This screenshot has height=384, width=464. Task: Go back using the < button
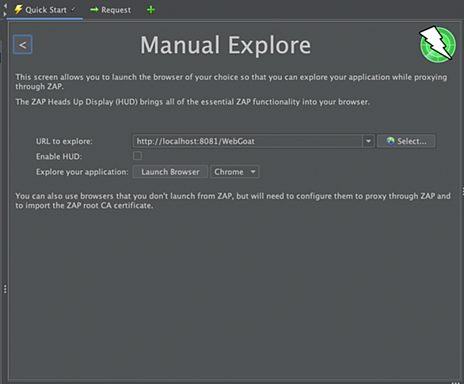pyautogui.click(x=22, y=44)
